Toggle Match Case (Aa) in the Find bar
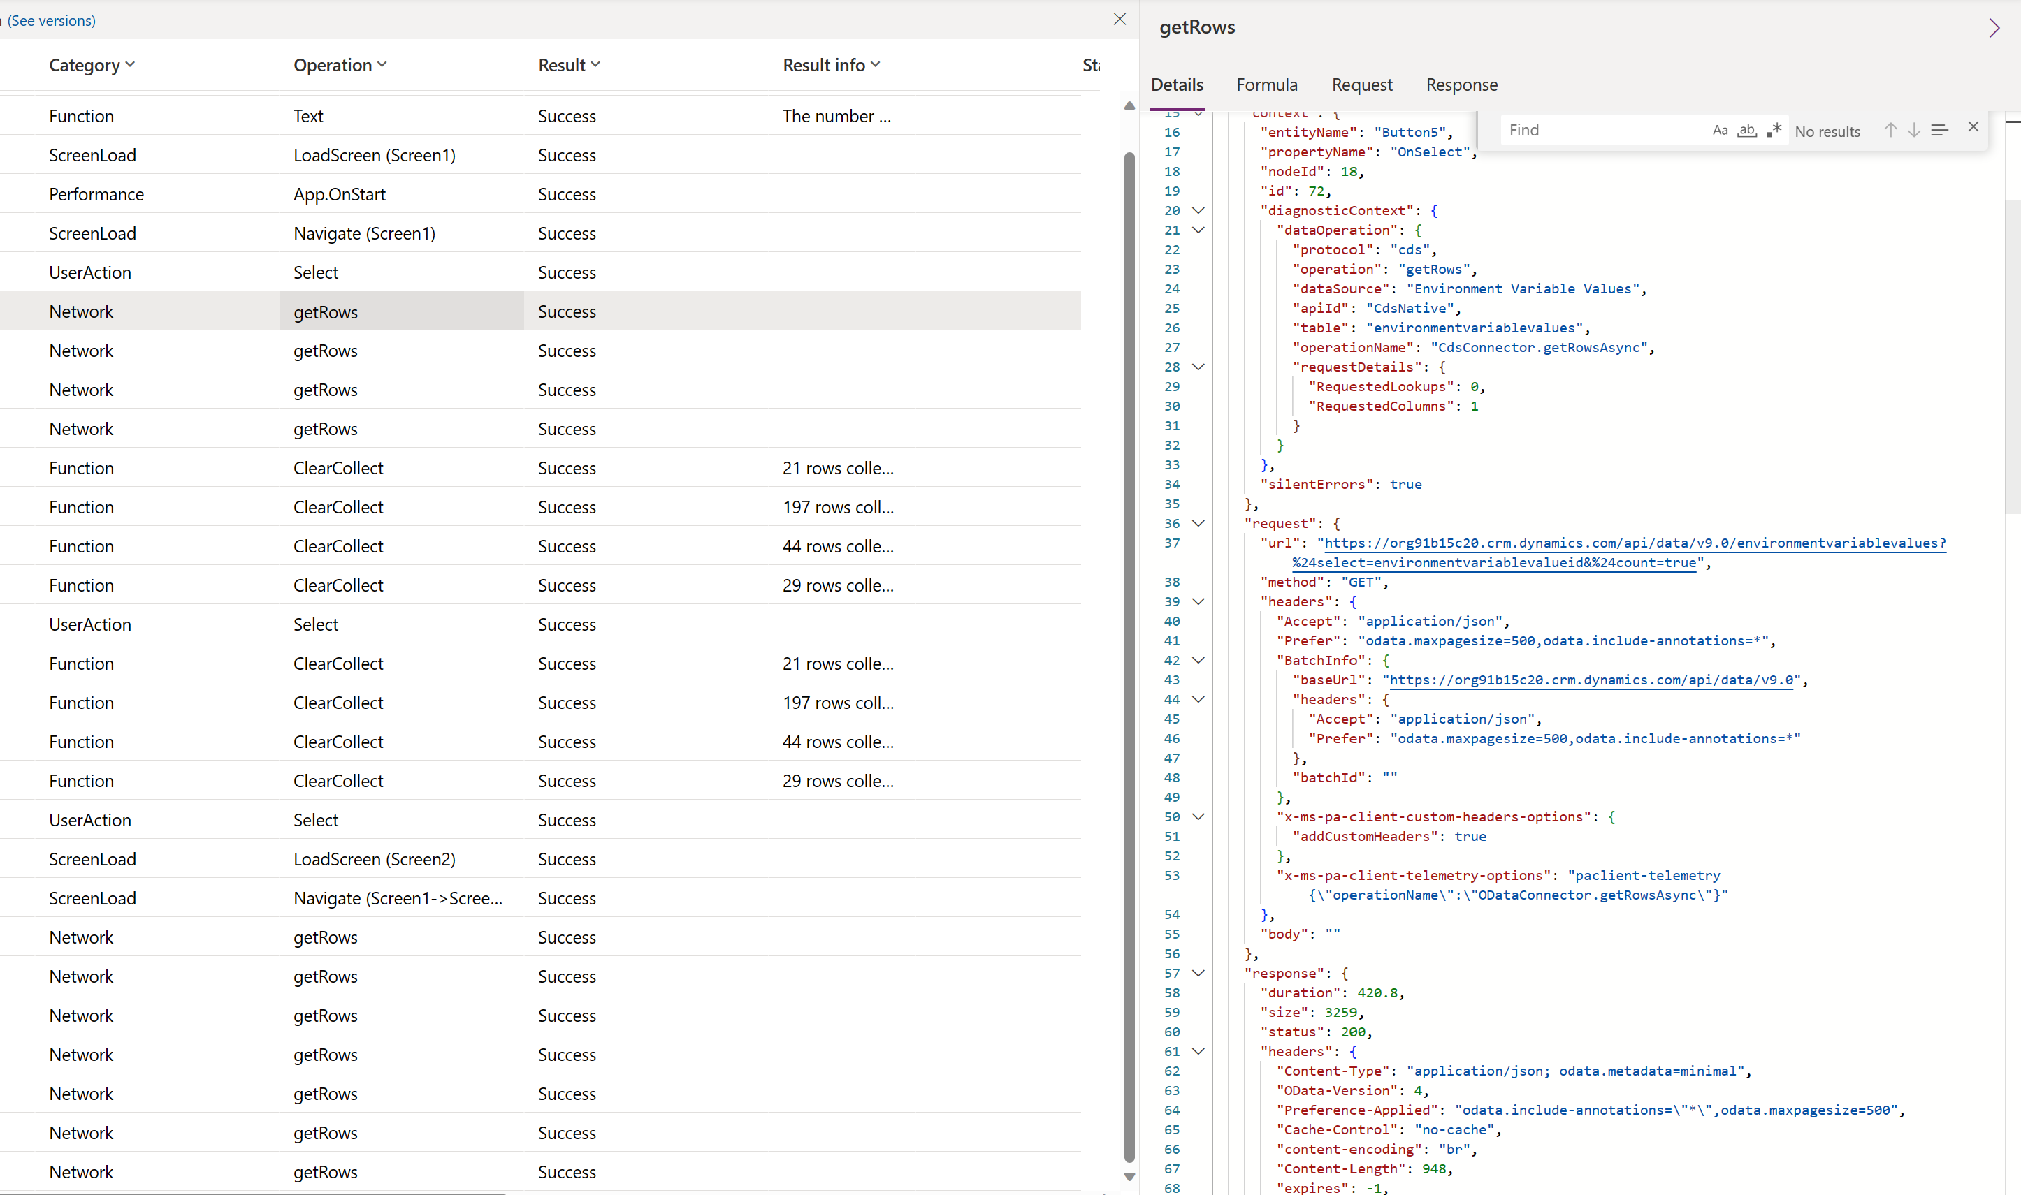The image size is (2021, 1195). (x=1721, y=130)
